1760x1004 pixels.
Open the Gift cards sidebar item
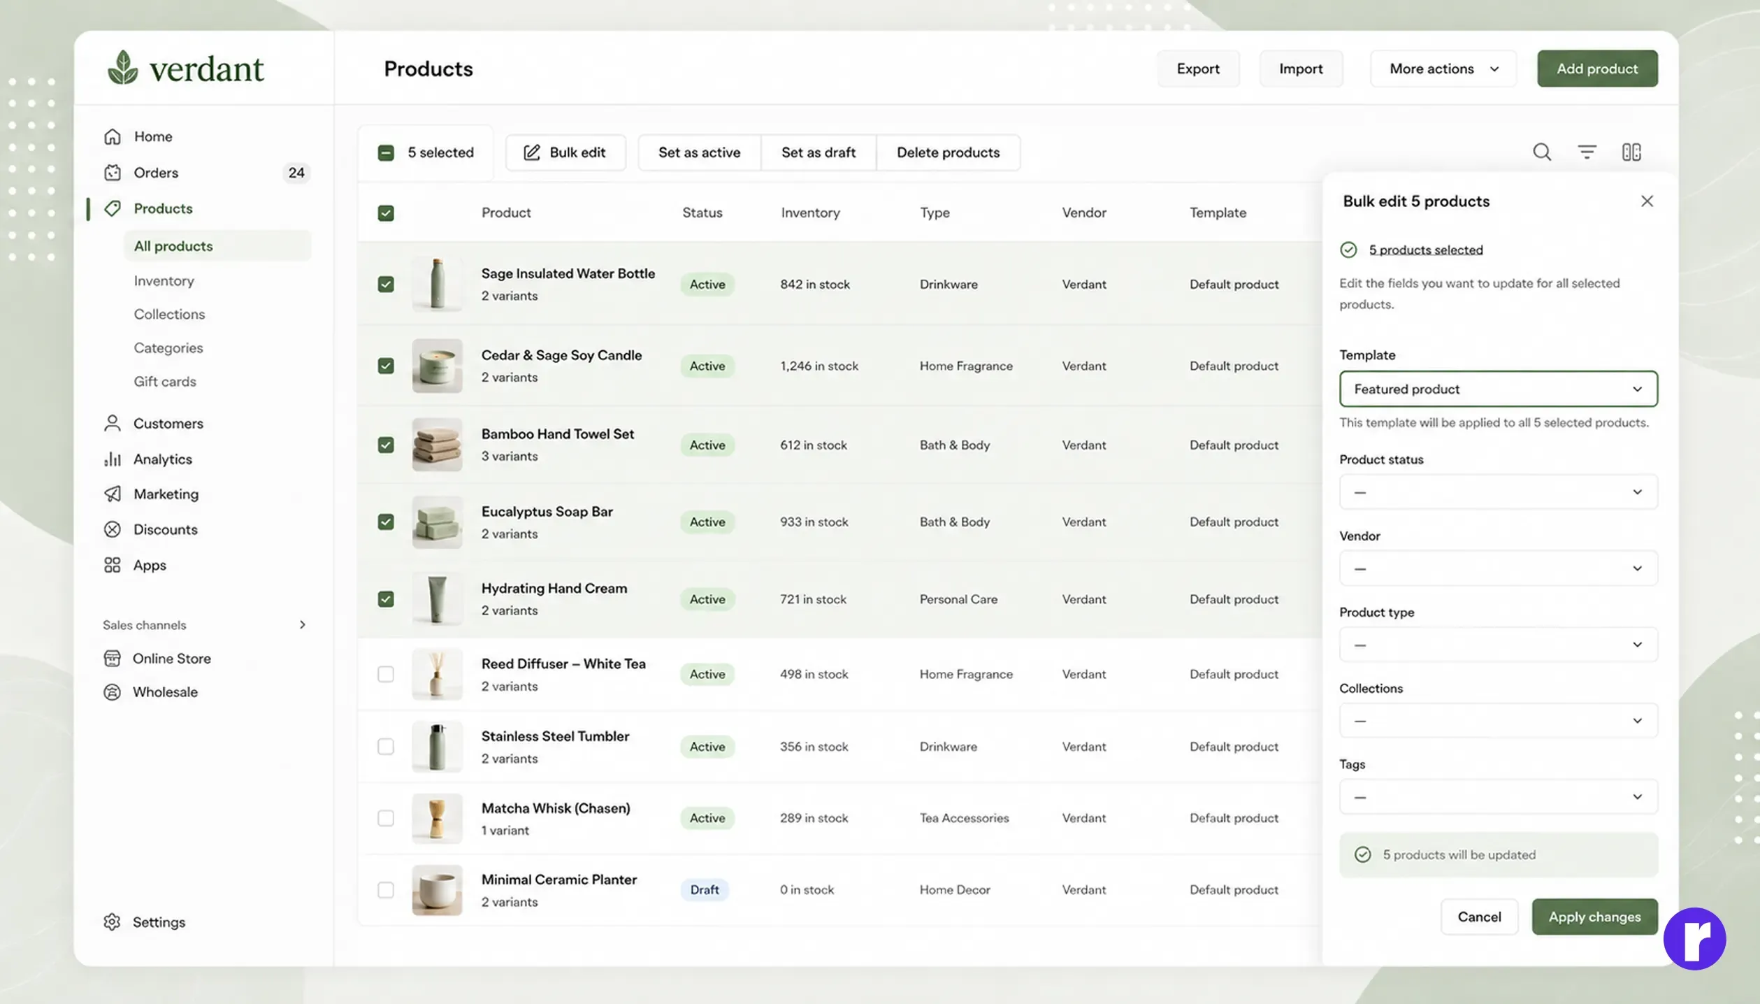[165, 381]
